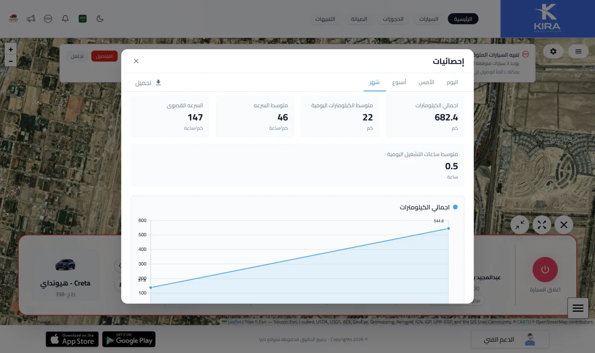
Task: Open map settings gear icon
Action: tap(553, 51)
